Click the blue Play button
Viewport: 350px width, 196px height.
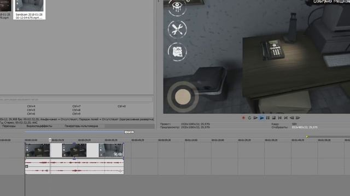click(261, 118)
